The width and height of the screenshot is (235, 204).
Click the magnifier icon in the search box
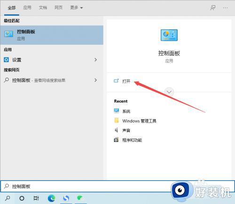7,186
